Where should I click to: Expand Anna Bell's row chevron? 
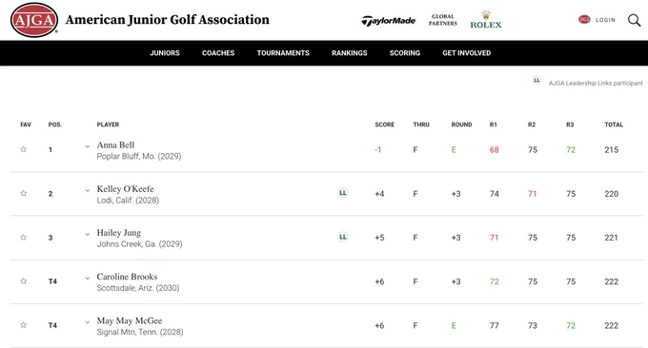(88, 146)
